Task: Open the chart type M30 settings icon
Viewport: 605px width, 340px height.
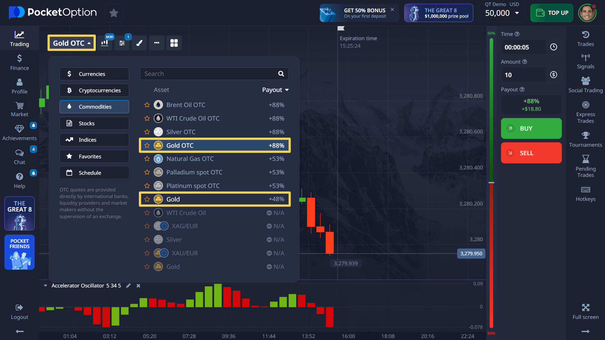Action: [105, 43]
